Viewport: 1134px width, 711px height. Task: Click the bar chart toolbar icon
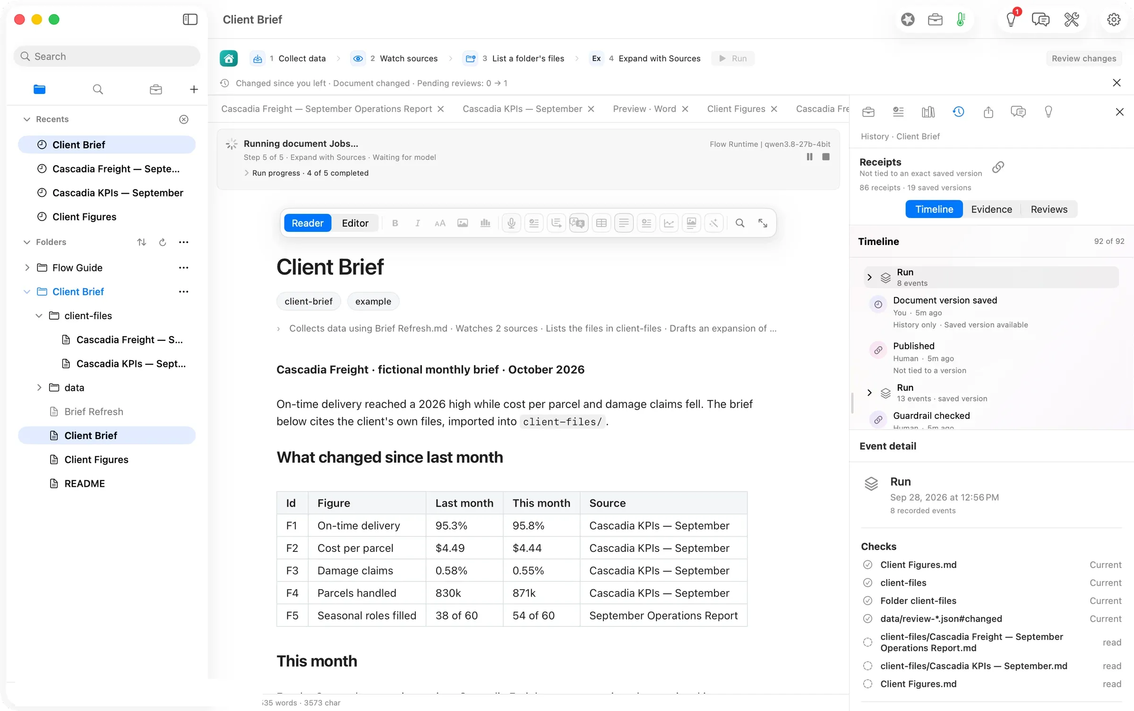click(x=485, y=223)
